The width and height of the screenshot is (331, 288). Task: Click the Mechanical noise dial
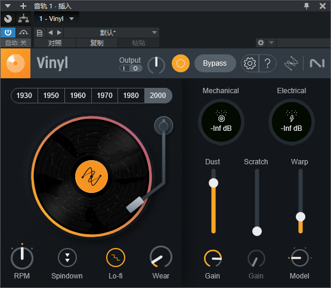point(221,122)
